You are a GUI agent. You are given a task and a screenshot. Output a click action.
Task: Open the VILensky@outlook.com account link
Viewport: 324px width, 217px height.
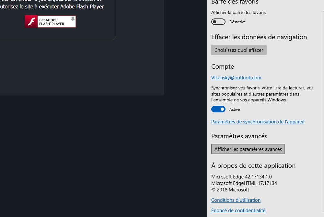point(236,78)
